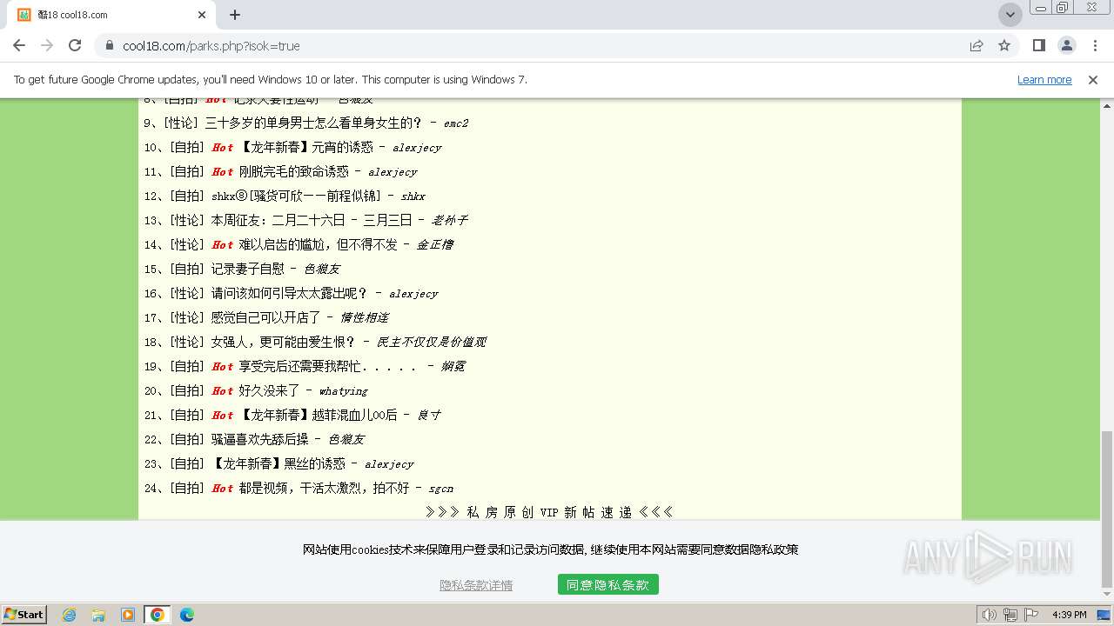Go forward to the next page
Image resolution: width=1114 pixels, height=626 pixels.
47,45
